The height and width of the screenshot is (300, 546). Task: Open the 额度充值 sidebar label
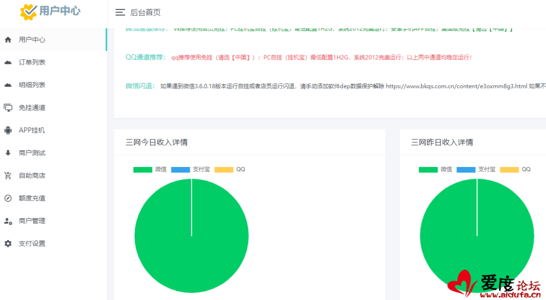click(32, 198)
